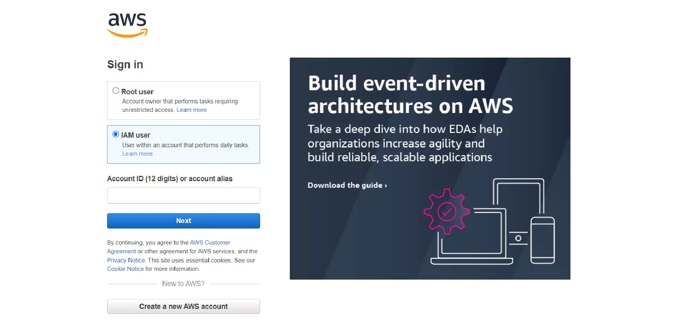The image size is (678, 333).
Task: Focus the Account ID or alias field
Action: pyautogui.click(x=183, y=195)
